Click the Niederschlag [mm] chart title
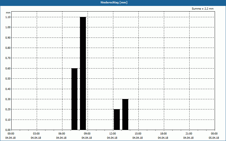Screen dimensions: 226x141 click(x=114, y=3)
